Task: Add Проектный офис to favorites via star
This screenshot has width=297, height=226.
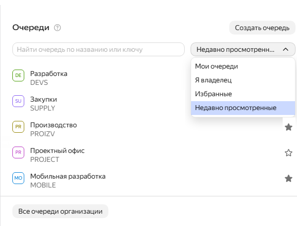Action: tap(289, 153)
